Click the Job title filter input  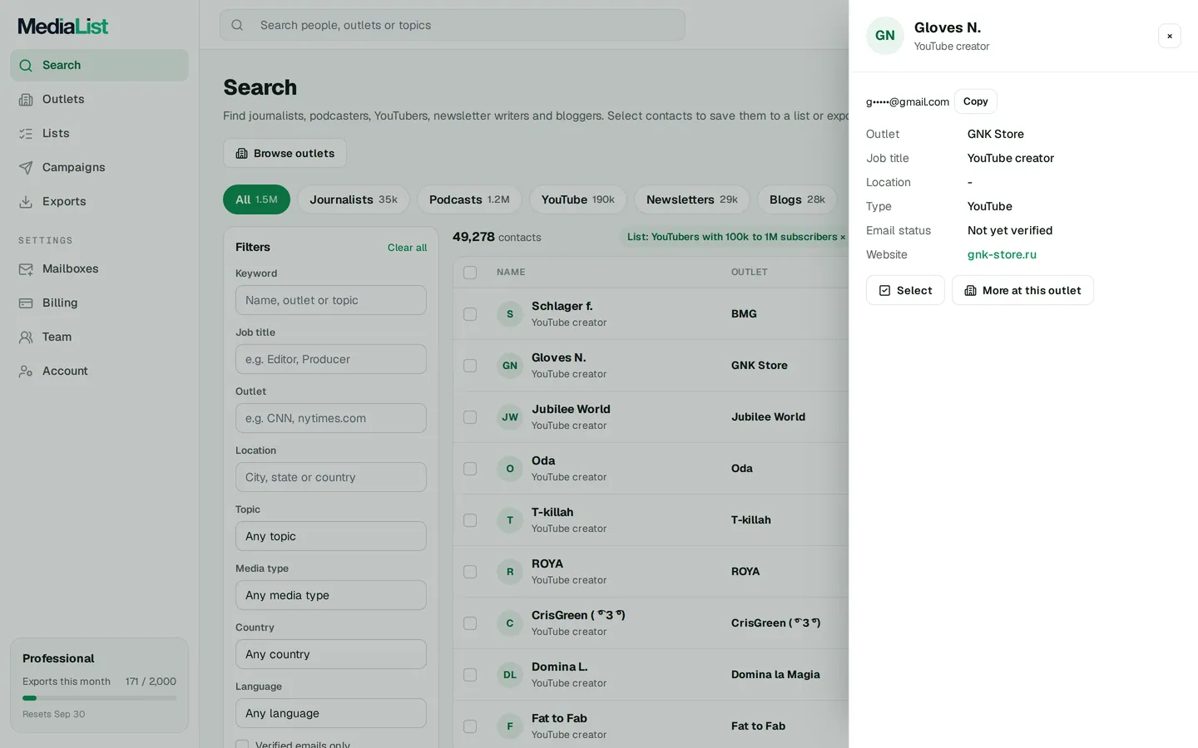coord(331,359)
